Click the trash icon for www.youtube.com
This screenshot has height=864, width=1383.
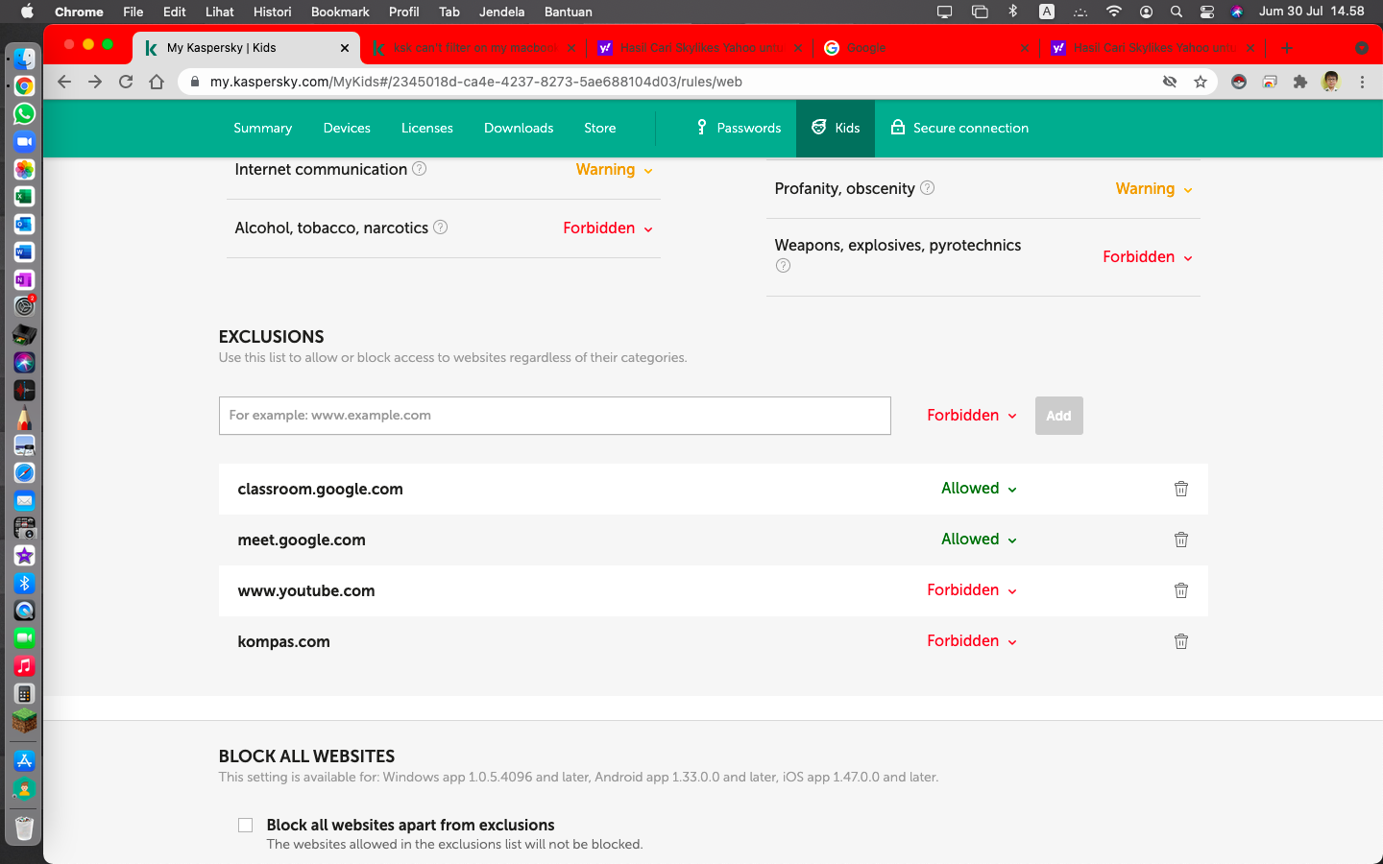coord(1181,590)
